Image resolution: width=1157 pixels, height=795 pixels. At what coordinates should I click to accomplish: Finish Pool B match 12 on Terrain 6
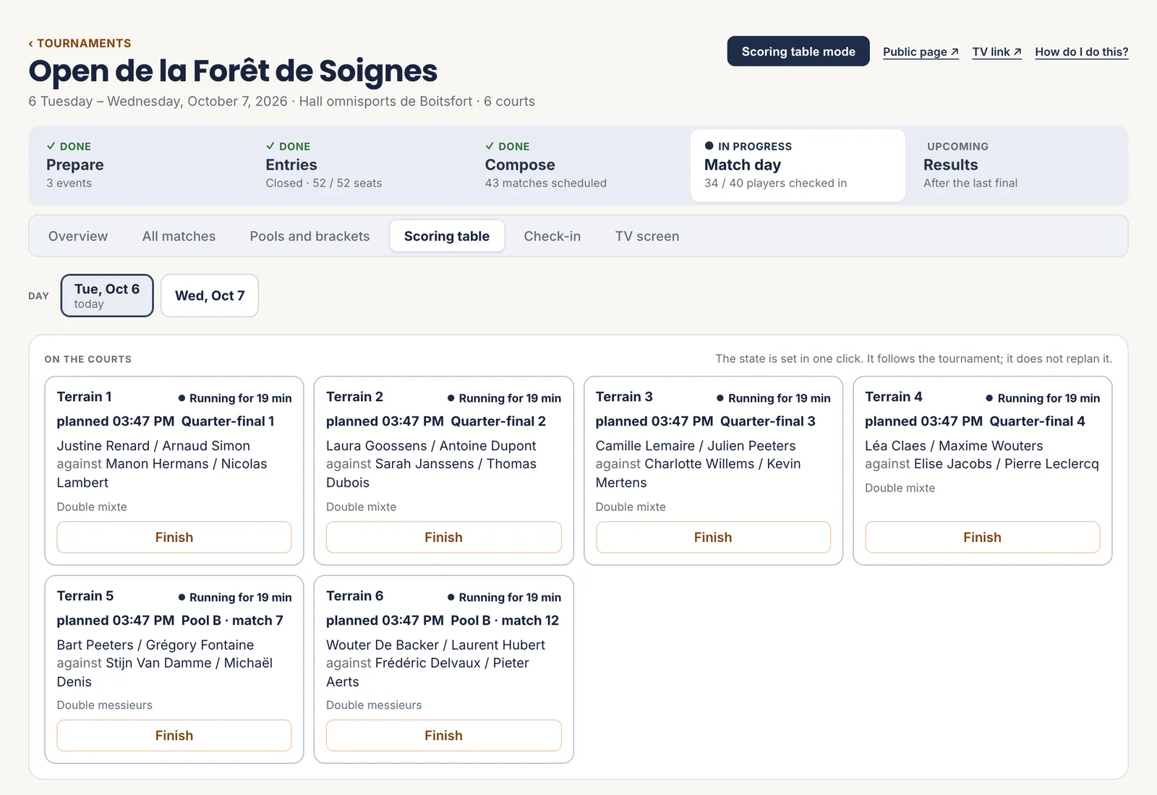point(443,735)
